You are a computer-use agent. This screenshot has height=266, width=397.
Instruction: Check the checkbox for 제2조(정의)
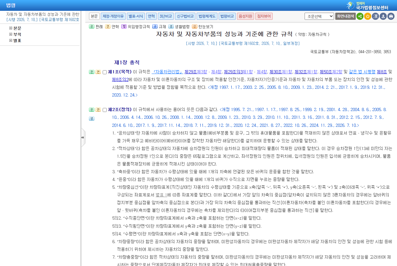pos(105,110)
